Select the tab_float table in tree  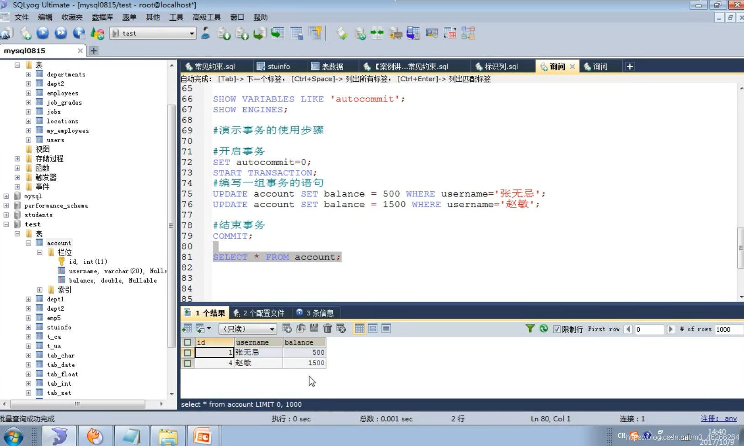click(x=63, y=374)
